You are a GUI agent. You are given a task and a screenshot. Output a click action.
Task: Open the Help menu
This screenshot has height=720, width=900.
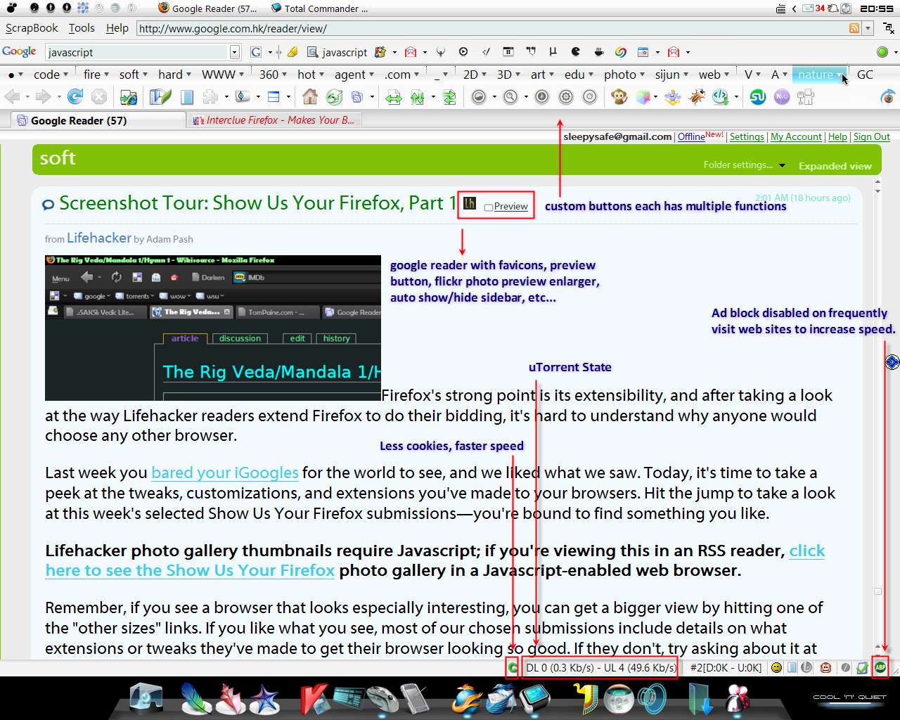click(117, 28)
